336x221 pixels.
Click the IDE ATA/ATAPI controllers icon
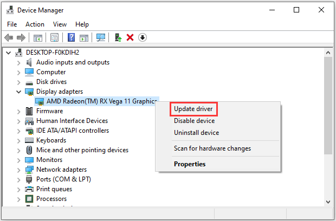click(29, 131)
